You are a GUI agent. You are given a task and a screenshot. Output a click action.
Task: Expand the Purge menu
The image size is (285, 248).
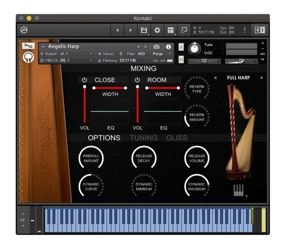162,54
